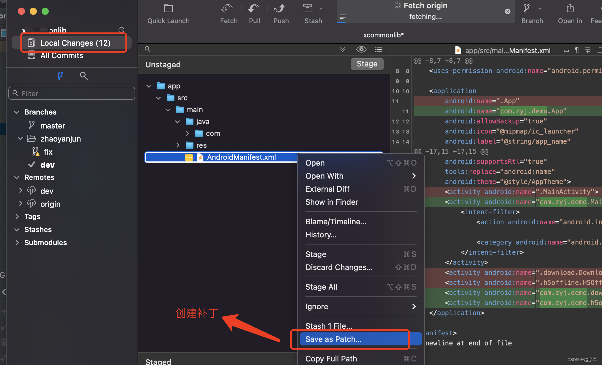Toggle diff line wrap icon

point(587,50)
